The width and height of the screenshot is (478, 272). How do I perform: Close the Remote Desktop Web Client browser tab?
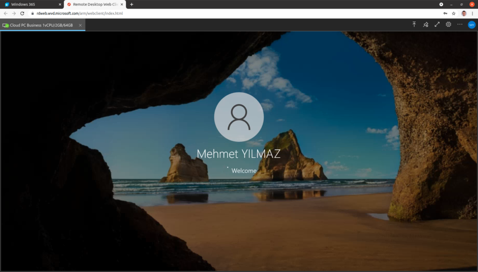(122, 4)
